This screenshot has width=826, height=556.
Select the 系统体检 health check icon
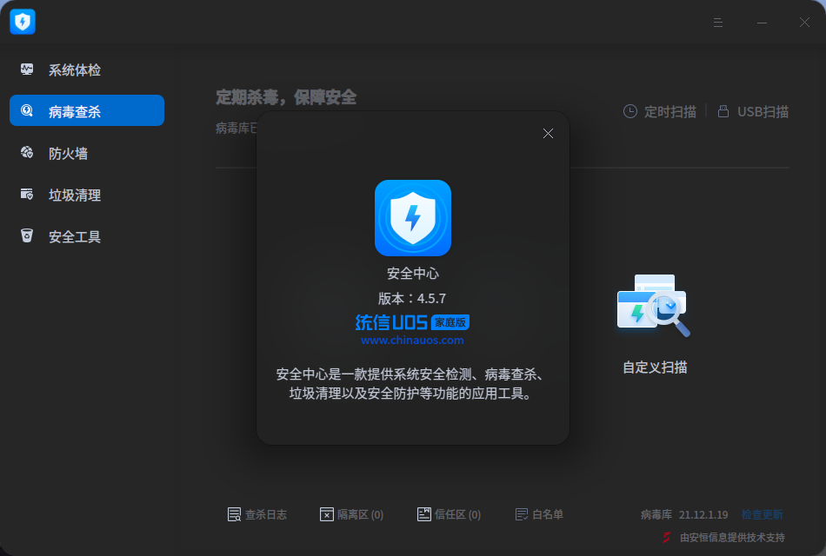(x=28, y=69)
